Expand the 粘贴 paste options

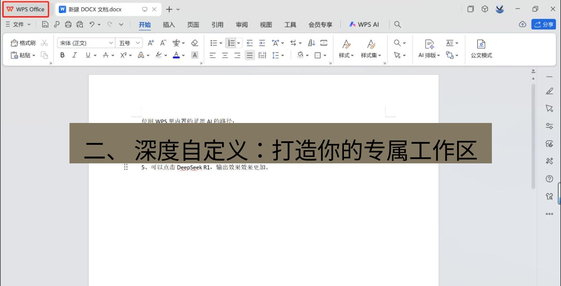click(34, 55)
